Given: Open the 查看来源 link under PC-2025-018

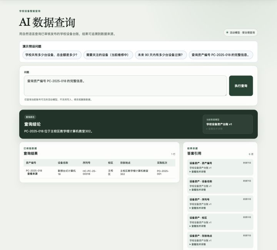Looking at the screenshot, I should [32, 174].
